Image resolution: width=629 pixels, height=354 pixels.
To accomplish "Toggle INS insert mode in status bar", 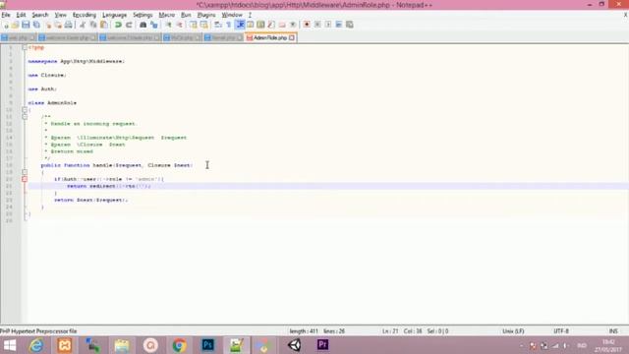I will pos(613,331).
